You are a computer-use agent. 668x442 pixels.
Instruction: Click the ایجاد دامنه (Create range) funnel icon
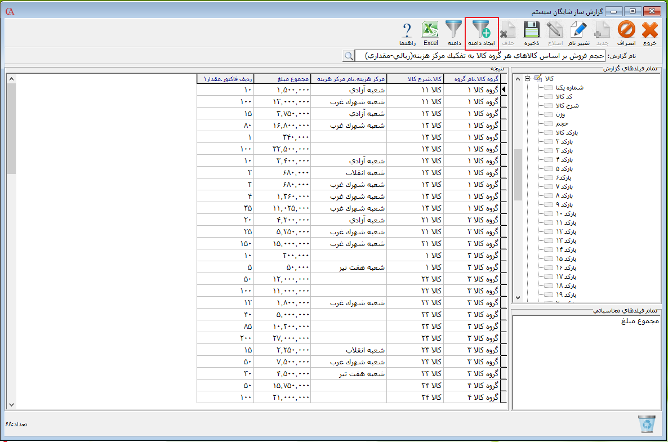482,32
